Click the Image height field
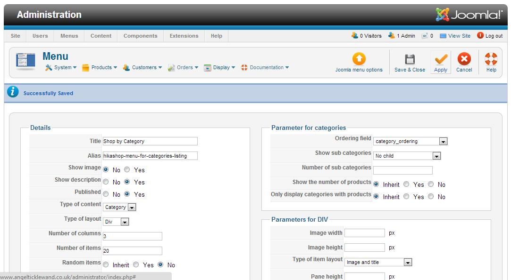This screenshot has height=280, width=511. (x=365, y=248)
